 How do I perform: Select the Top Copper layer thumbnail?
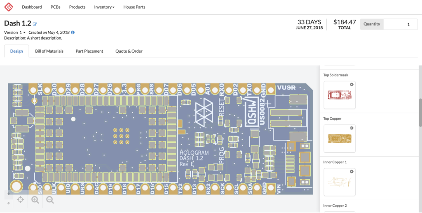(x=340, y=138)
